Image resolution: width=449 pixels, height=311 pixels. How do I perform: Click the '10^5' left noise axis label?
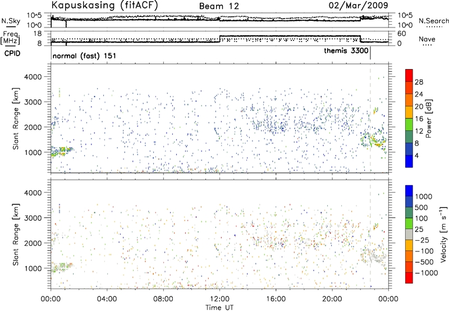click(35, 15)
